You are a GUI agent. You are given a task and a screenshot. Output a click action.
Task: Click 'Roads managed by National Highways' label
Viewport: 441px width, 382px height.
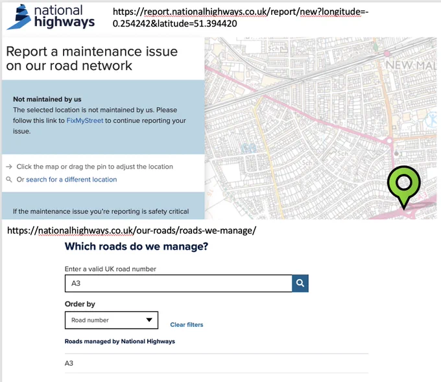tap(120, 341)
